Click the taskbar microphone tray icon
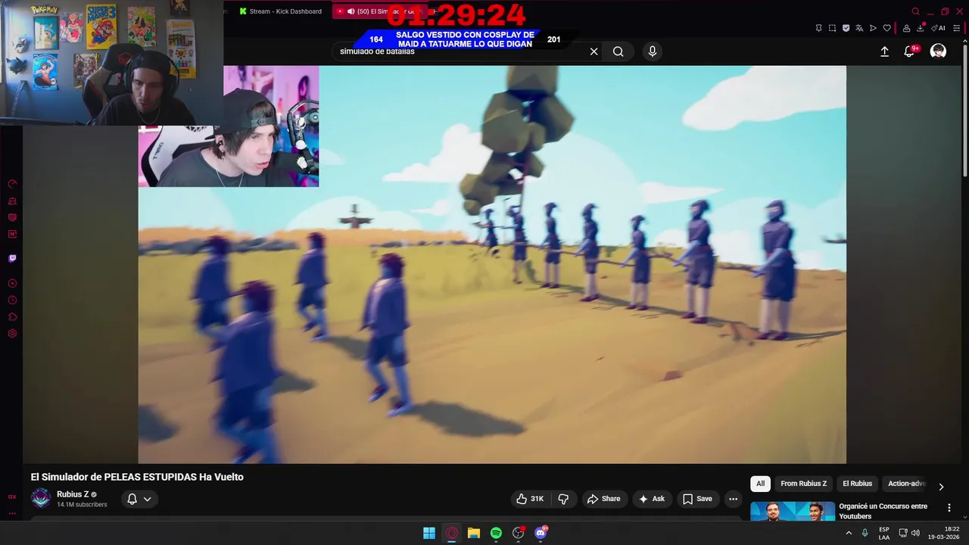This screenshot has width=969, height=545. click(x=865, y=533)
